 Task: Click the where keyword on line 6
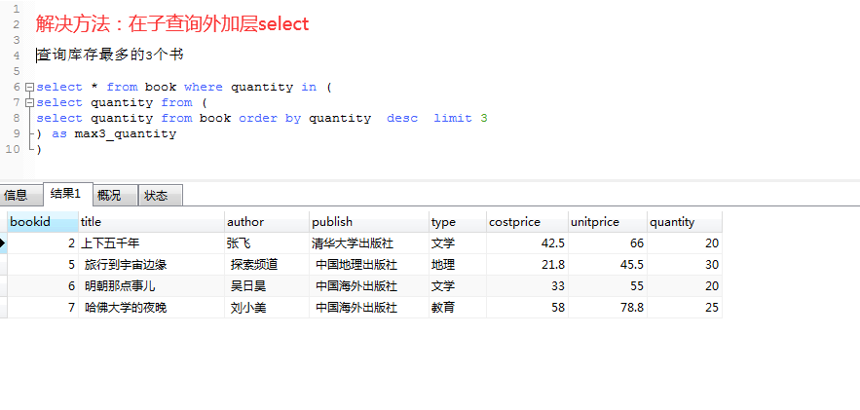[204, 87]
